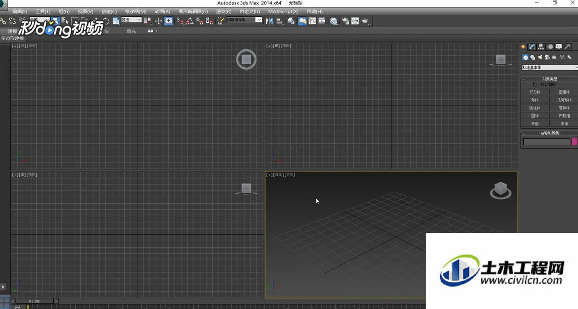
Task: Click the 0 / 100 time slider
Action: tap(34, 301)
